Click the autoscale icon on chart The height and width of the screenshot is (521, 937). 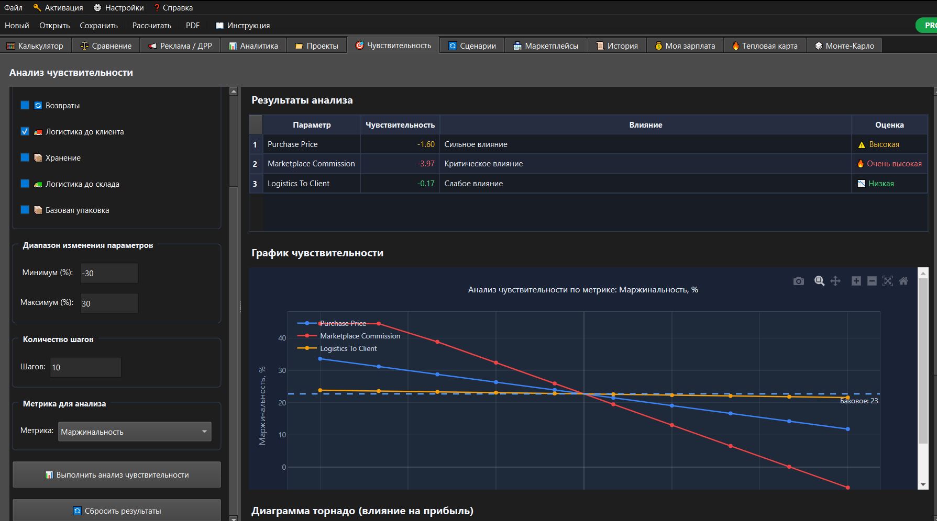pyautogui.click(x=887, y=281)
